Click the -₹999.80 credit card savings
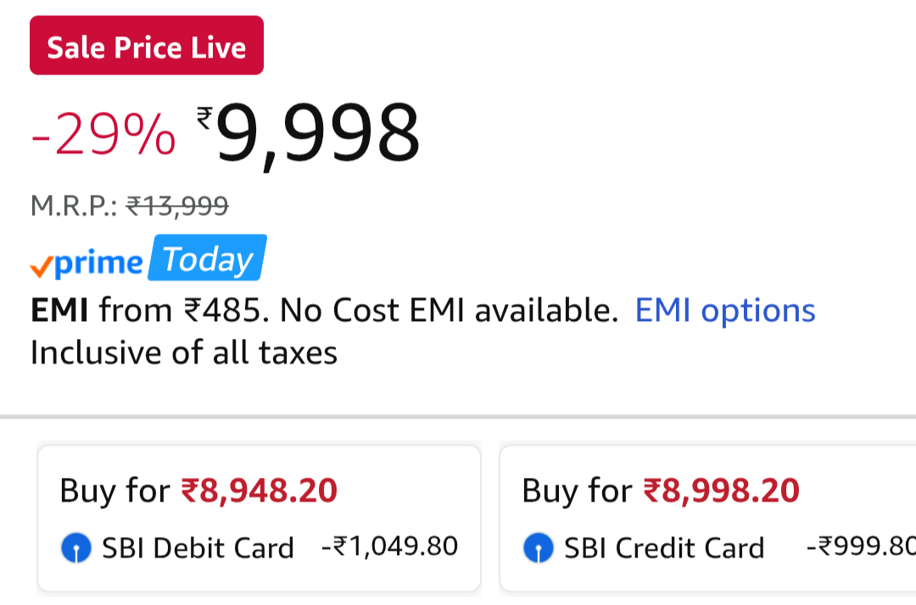The width and height of the screenshot is (916, 605). [x=860, y=547]
